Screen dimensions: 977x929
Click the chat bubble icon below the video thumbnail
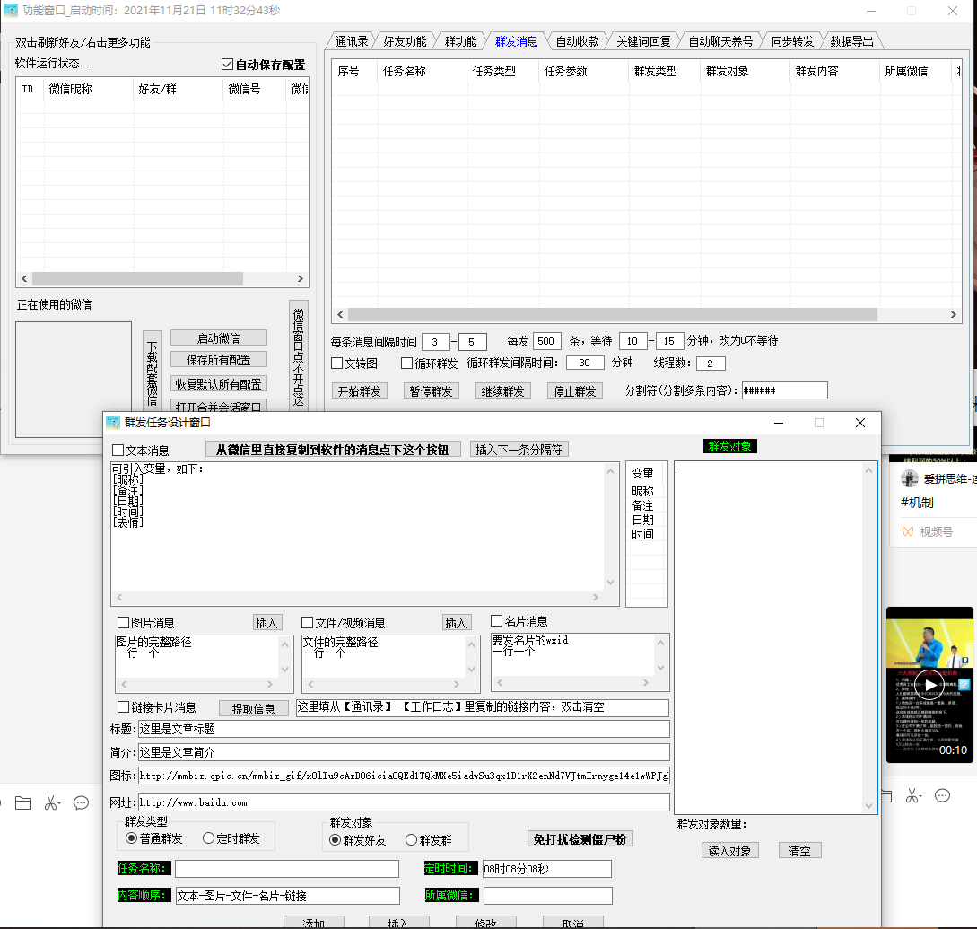tap(942, 796)
